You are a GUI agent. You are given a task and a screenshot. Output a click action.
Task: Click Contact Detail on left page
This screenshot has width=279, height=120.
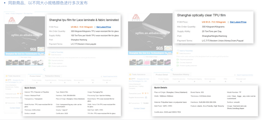click(15, 108)
